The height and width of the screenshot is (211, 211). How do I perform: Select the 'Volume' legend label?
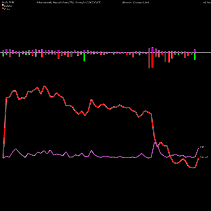8,6
